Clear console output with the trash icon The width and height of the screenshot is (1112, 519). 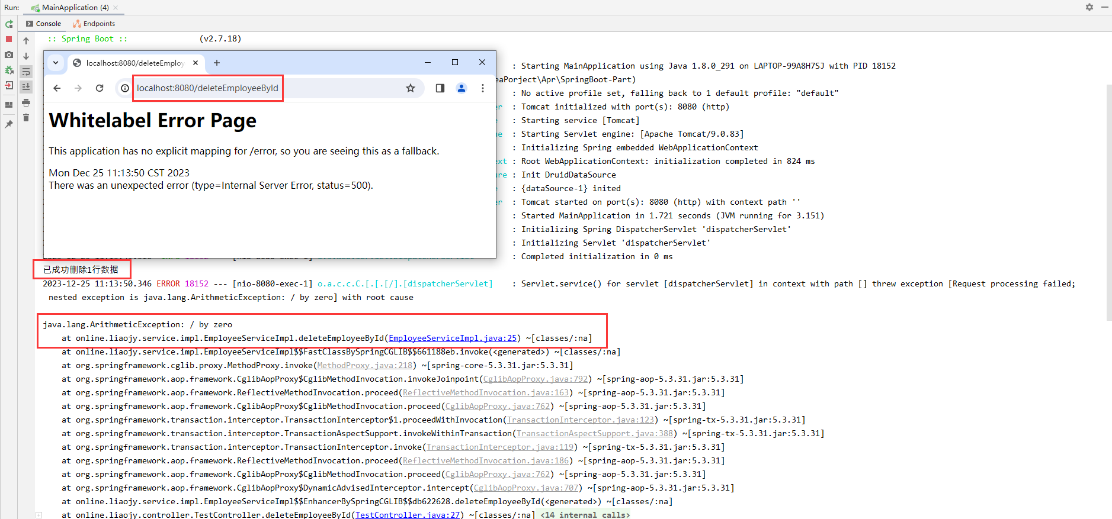(26, 118)
